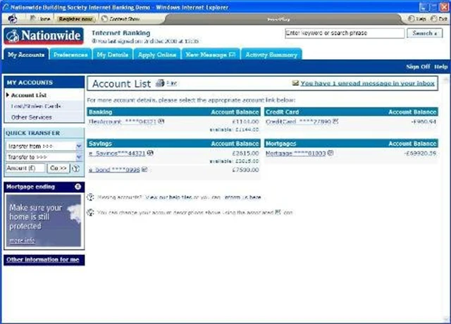This screenshot has width=451, height=324.
Task: Open Mortgage ****01003 link
Action: 296,154
